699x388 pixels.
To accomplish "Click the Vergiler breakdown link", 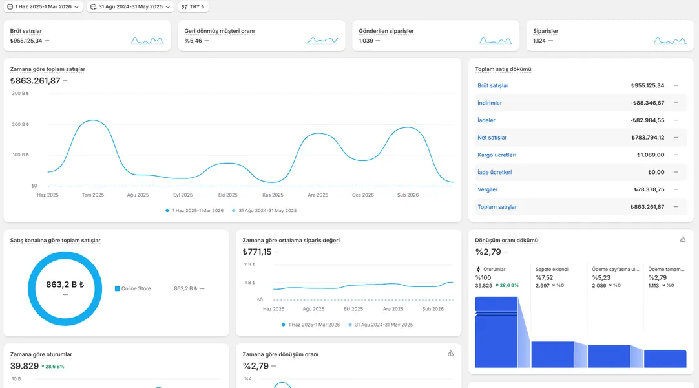I will 487,189.
